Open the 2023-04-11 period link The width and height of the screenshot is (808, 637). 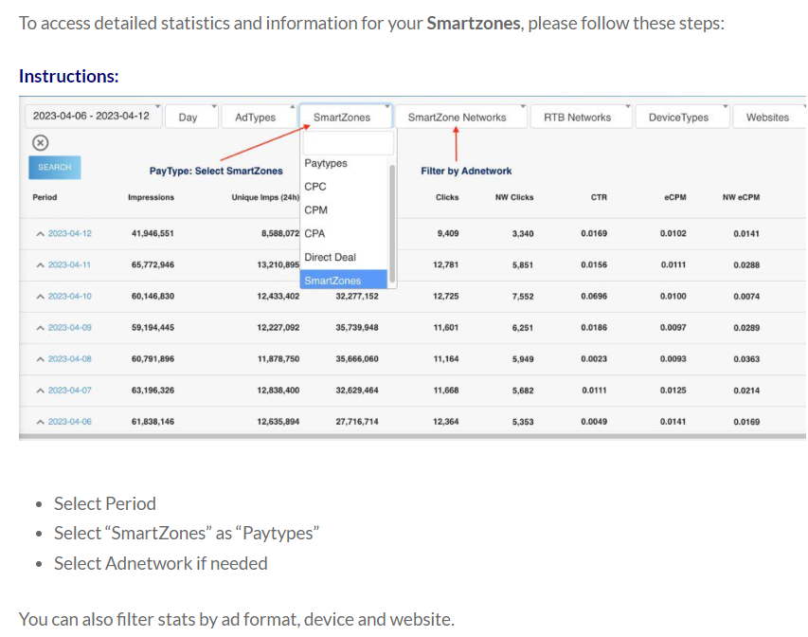tap(69, 265)
